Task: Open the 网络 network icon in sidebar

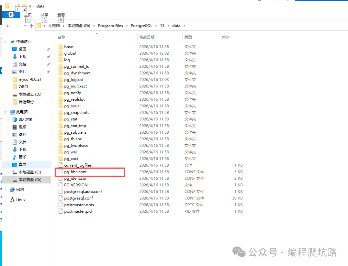Action: (x=12, y=189)
